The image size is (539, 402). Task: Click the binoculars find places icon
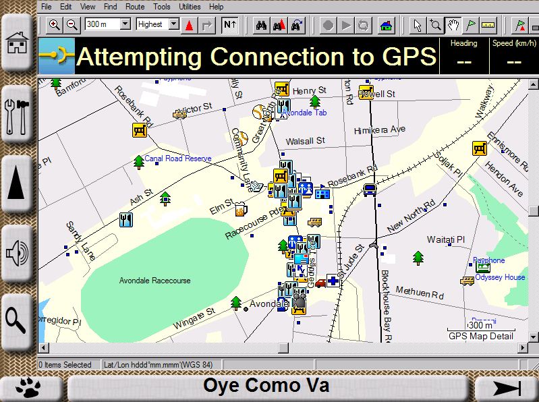(x=261, y=25)
